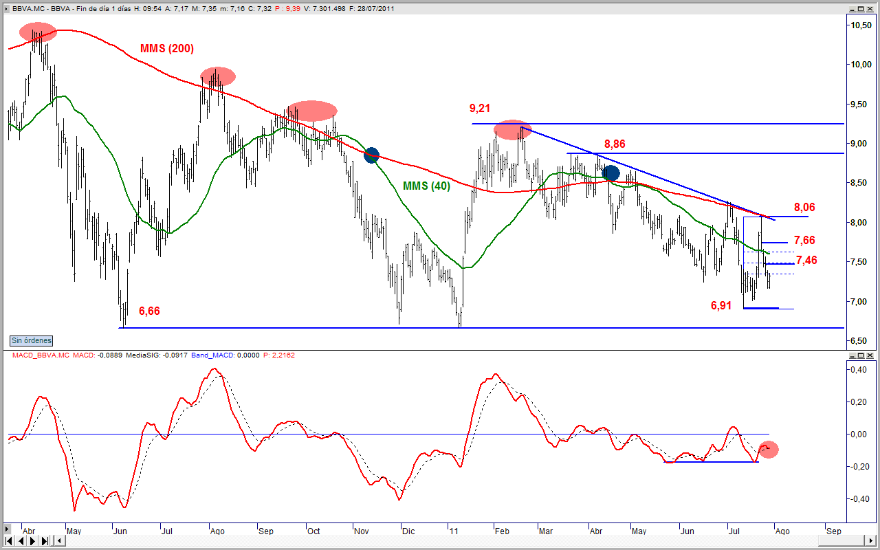Click the '10,00' price axis label
This screenshot has height=550, width=880.
click(x=861, y=65)
